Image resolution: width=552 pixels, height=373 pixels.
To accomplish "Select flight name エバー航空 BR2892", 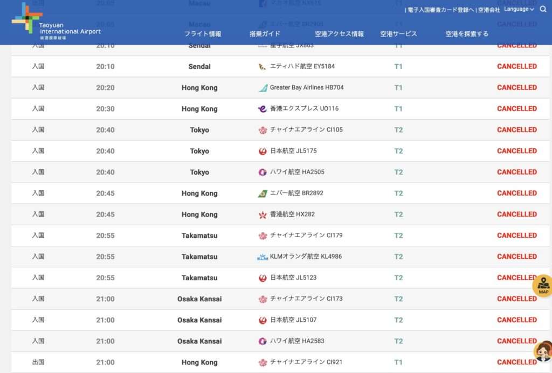I will click(x=296, y=193).
